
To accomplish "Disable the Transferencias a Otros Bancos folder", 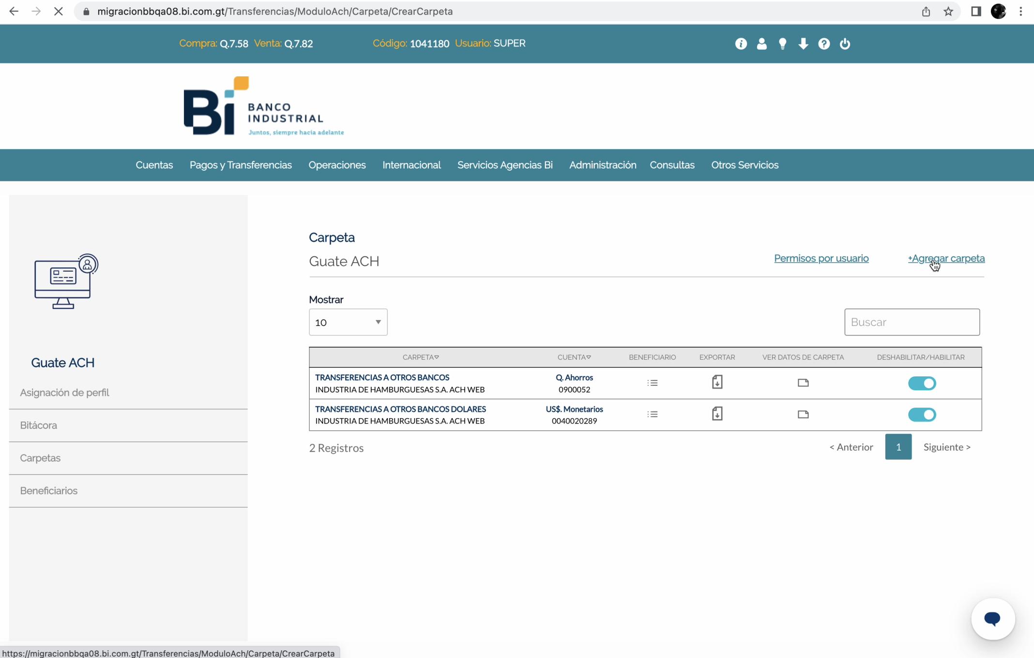I will point(922,383).
